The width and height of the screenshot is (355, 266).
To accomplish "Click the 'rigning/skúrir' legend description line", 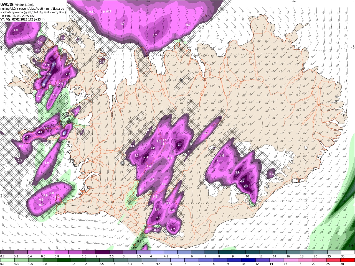I will click(32, 9).
